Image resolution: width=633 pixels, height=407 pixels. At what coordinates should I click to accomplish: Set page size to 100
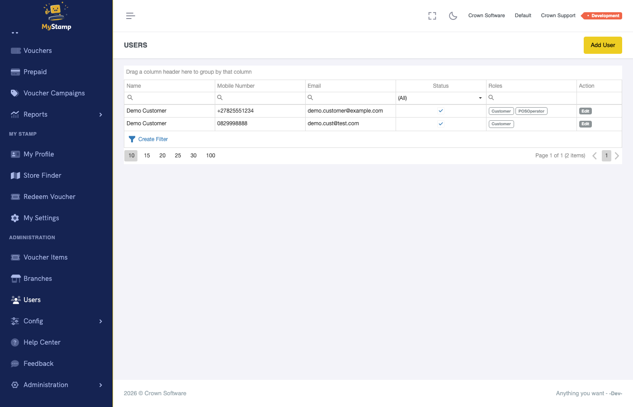(x=211, y=156)
